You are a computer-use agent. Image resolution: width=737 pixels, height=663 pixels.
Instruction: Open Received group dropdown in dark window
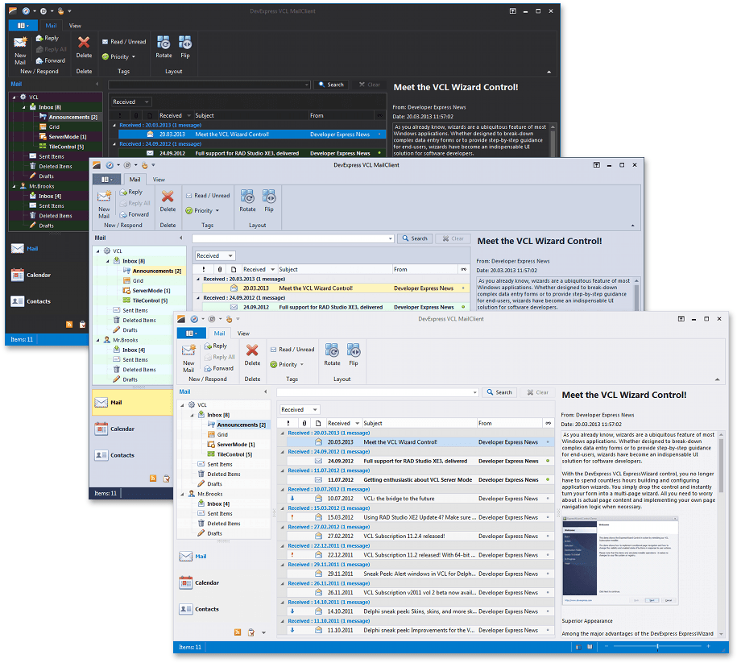click(131, 102)
